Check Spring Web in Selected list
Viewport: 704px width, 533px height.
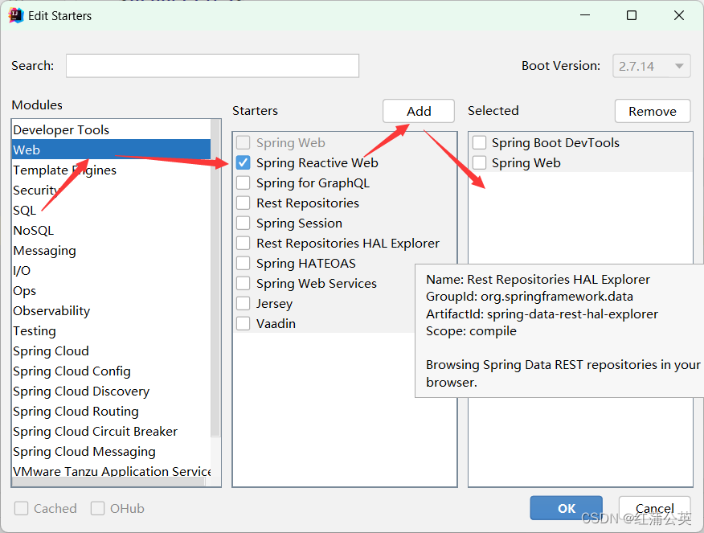480,162
